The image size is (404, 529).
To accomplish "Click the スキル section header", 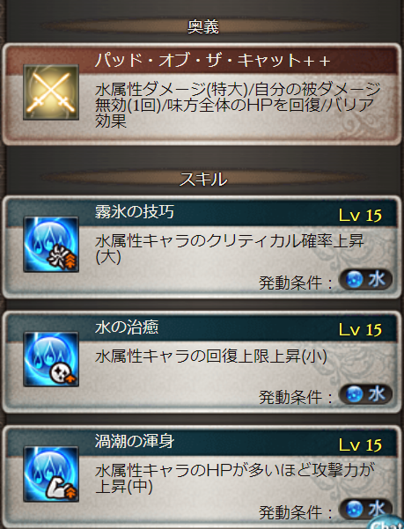I will (x=203, y=179).
